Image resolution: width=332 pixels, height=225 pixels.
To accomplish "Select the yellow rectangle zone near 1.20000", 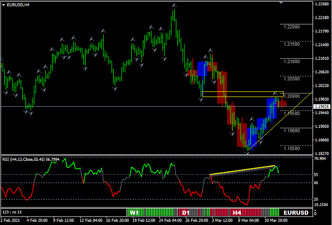I will pos(243,94).
